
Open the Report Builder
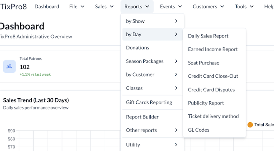[x=152, y=117]
